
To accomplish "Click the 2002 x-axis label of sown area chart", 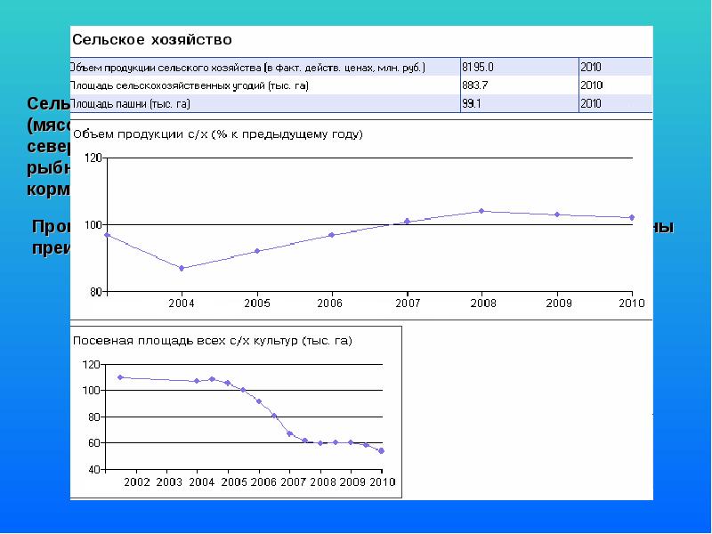I will click(137, 481).
